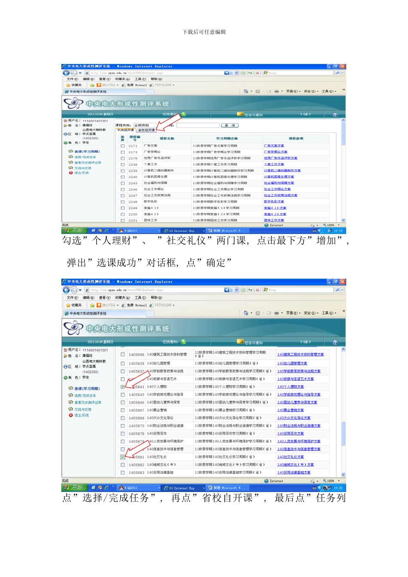Click the Home icon on the 10:22 screenshot command bar
Image resolution: width=408 pixels, height=577 pixels.
[x=246, y=313]
